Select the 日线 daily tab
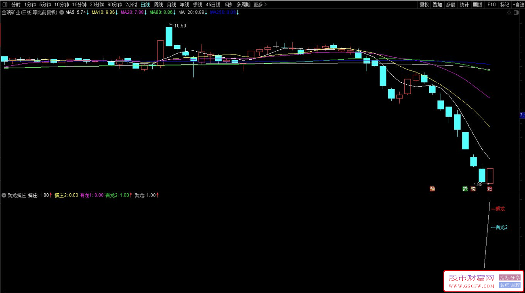This screenshot has width=525, height=293. point(145,5)
